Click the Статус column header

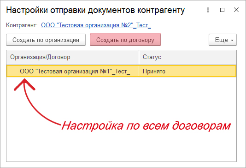pos(187,57)
